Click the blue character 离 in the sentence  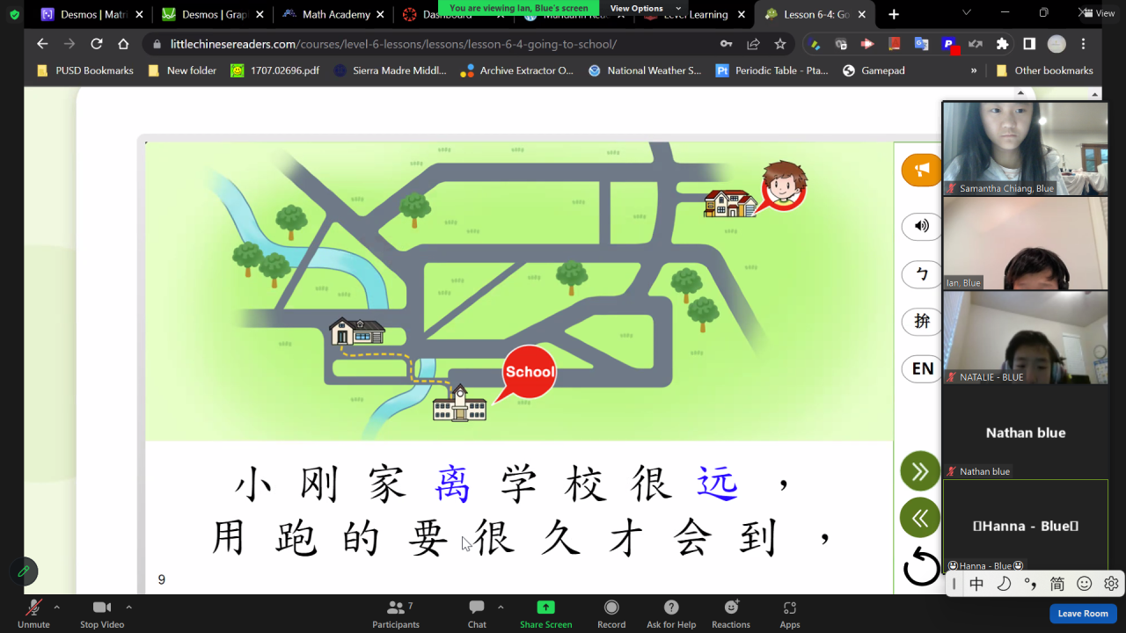point(454,484)
